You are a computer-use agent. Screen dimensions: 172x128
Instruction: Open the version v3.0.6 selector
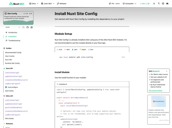pos(12,27)
